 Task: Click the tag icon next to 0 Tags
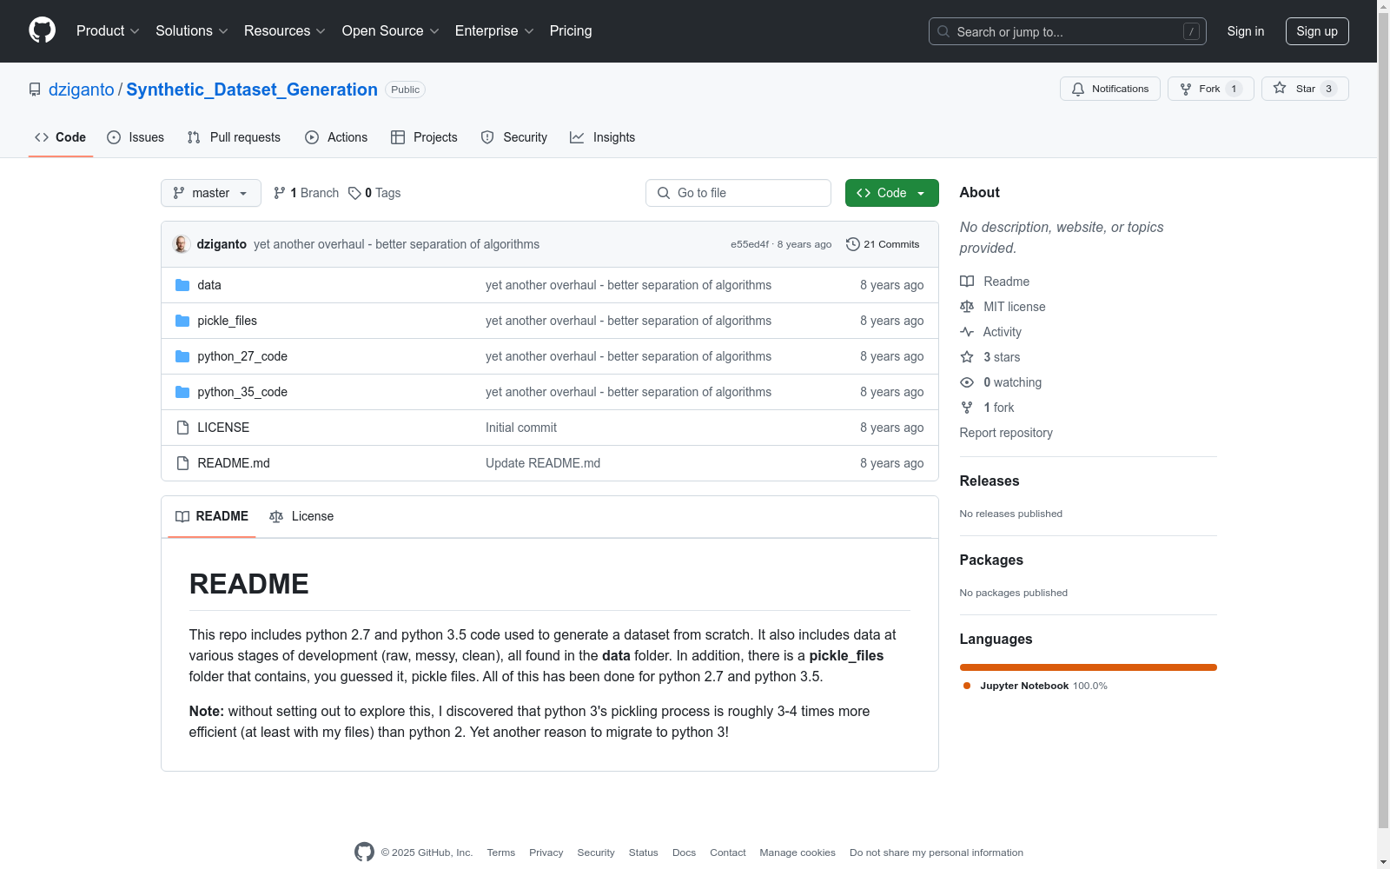pos(354,193)
